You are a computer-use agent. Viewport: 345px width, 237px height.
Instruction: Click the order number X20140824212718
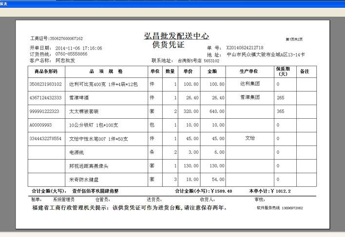245,48
